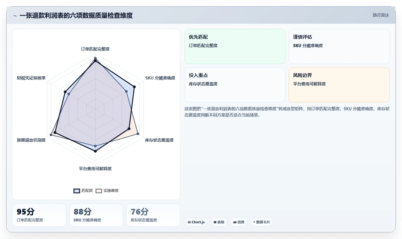Click the description paragraph under the cards

(x=287, y=112)
